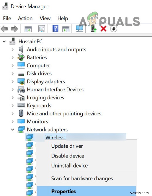Click Show/Hide Console Tree toolbar icon

pos(28,29)
